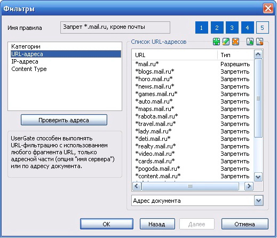Click the horizontal scrollbar thumb

(190, 186)
